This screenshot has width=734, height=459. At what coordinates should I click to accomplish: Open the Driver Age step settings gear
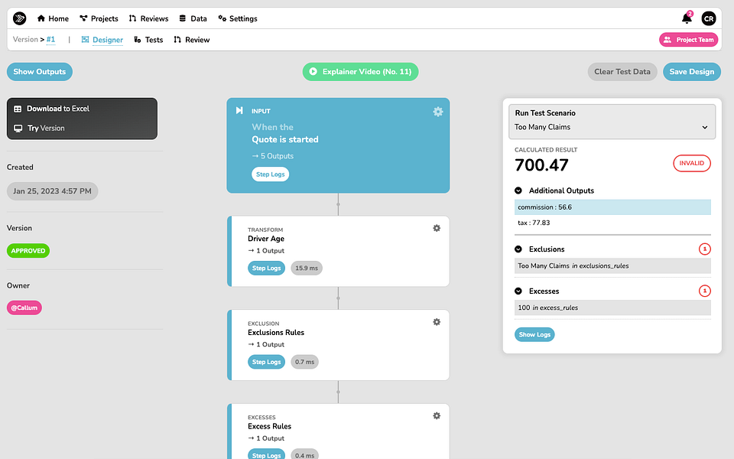click(x=437, y=228)
